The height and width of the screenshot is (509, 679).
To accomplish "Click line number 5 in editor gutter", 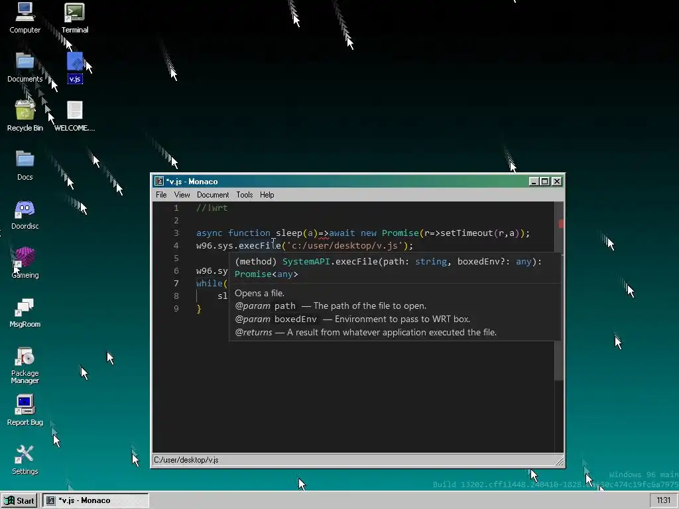I will point(176,258).
